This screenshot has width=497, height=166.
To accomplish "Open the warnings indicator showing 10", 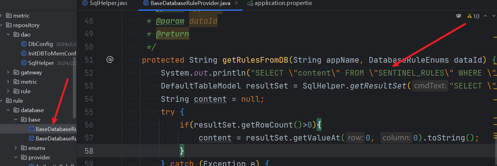I will pyautogui.click(x=473, y=16).
